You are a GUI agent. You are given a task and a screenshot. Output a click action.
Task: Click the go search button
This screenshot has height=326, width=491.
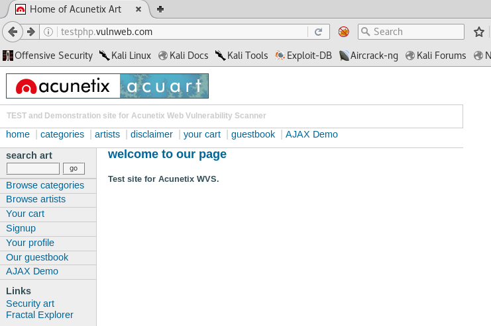(x=74, y=169)
